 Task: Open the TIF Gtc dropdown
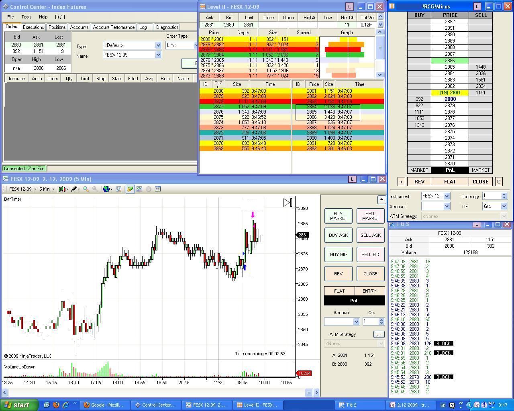504,206
